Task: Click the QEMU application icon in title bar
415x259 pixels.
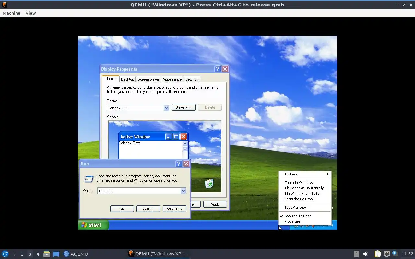Action: 5,5
